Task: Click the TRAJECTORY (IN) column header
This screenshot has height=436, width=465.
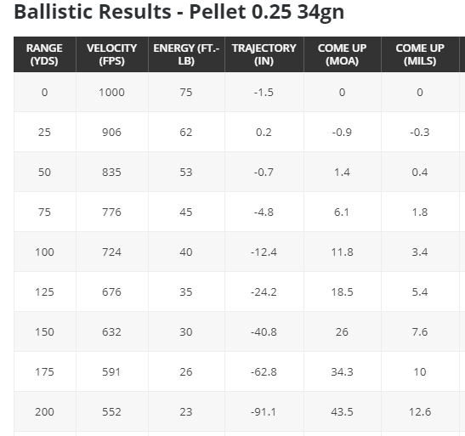Action: click(x=264, y=54)
